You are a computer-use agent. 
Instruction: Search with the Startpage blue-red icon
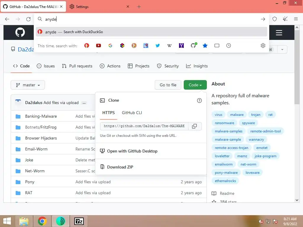click(146, 46)
